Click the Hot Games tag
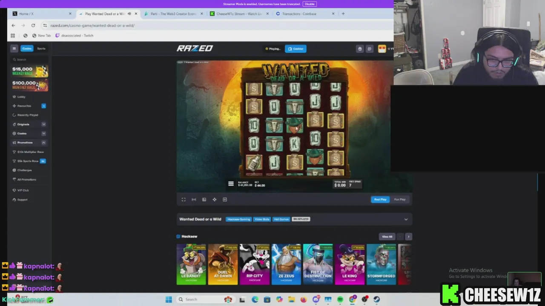 (x=281, y=219)
